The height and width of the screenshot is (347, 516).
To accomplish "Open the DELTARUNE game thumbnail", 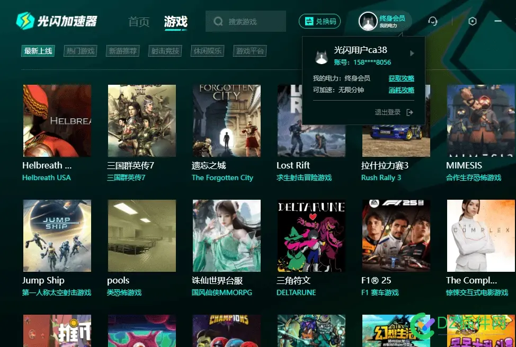I will point(312,236).
